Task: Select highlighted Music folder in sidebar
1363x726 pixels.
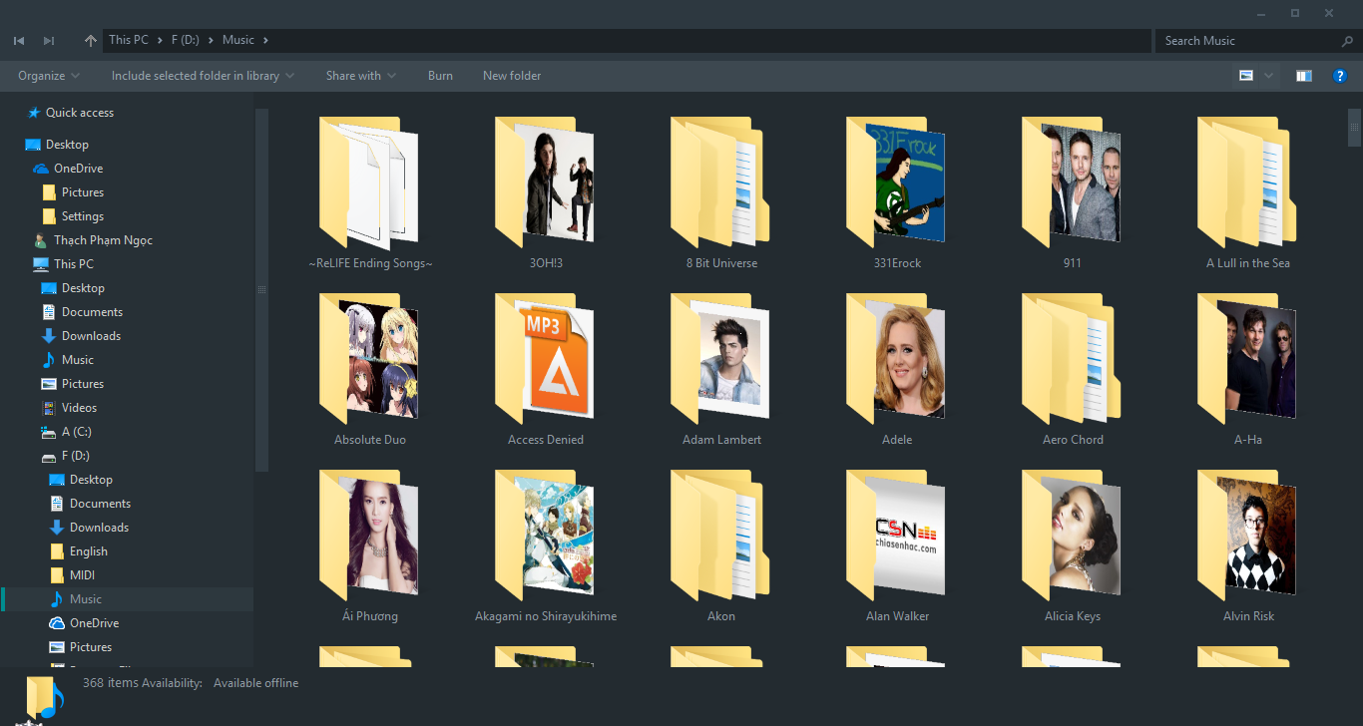Action: click(127, 599)
